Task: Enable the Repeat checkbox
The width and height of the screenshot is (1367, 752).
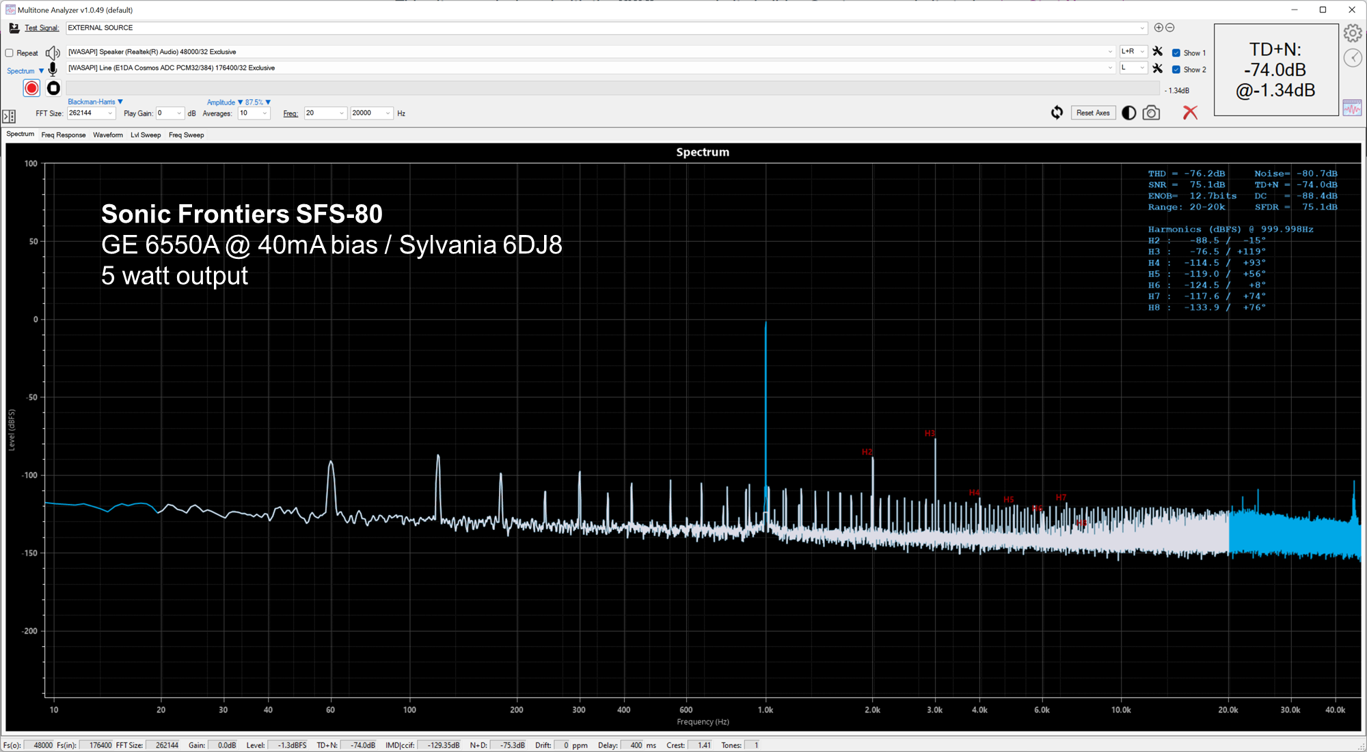Action: [10, 53]
